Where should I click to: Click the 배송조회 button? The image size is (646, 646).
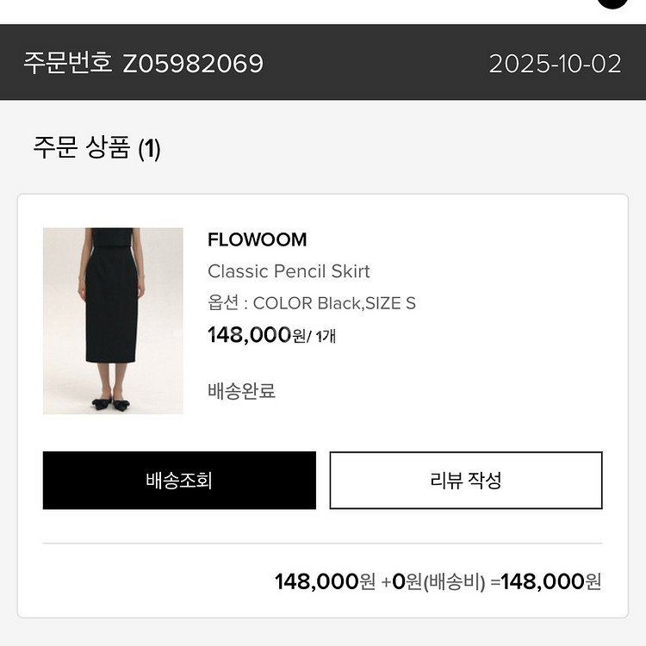point(179,481)
